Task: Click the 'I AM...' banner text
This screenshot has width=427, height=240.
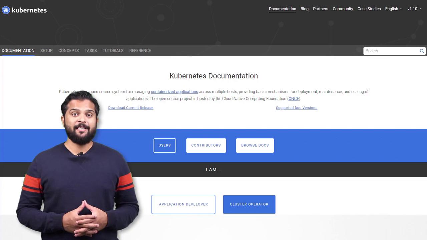Action: pos(213,170)
